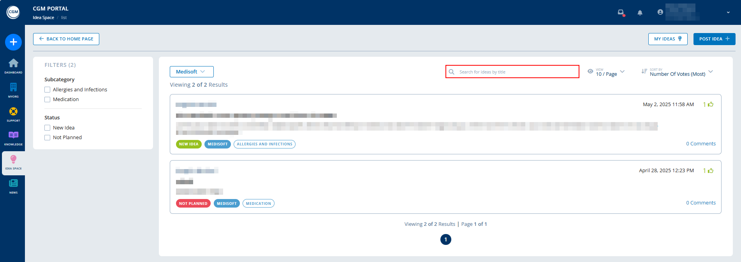
Task: Check the Allergies and Infections filter
Action: pos(48,90)
